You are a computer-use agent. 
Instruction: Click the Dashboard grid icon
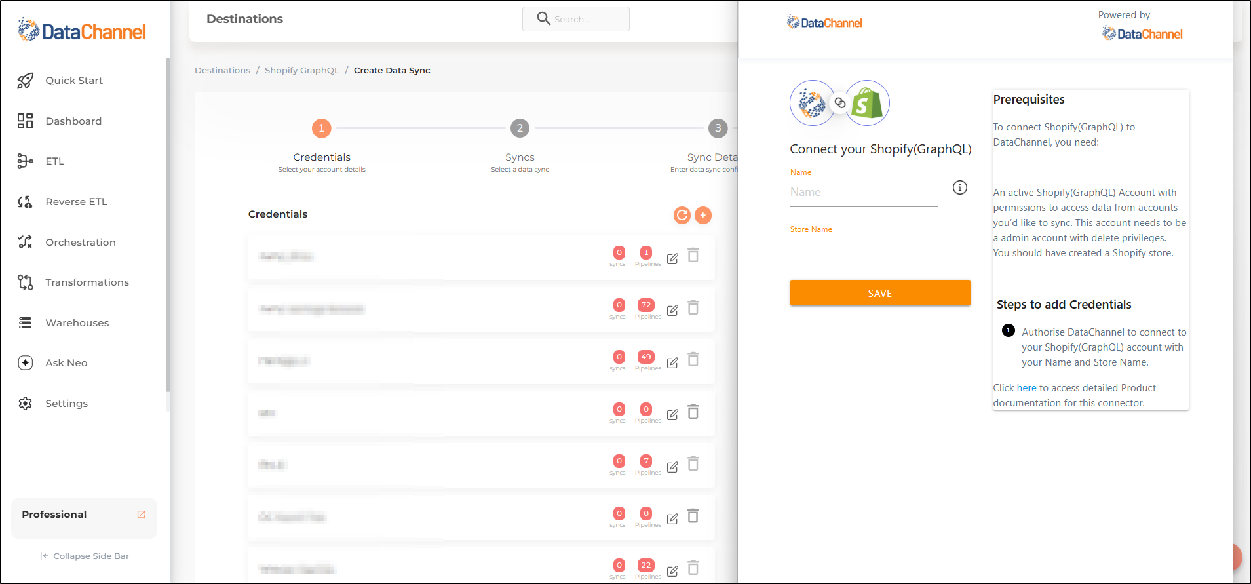tap(25, 121)
